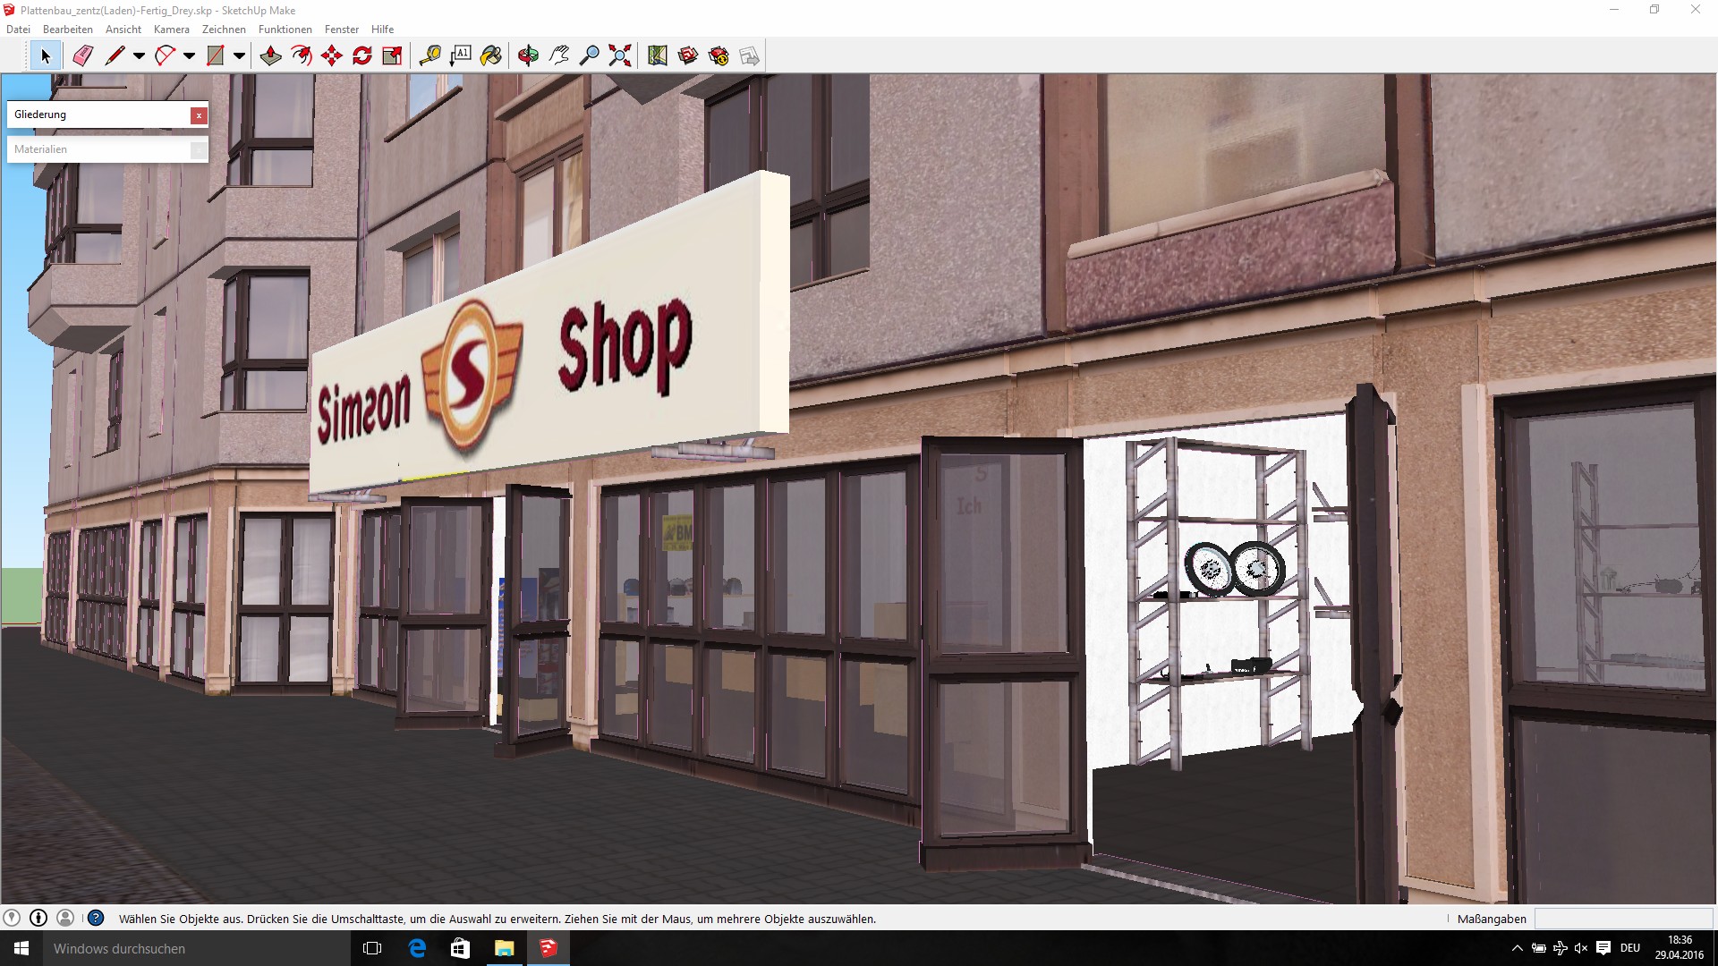The height and width of the screenshot is (966, 1718).
Task: Open the clock showing 18:36
Action: tap(1680, 948)
